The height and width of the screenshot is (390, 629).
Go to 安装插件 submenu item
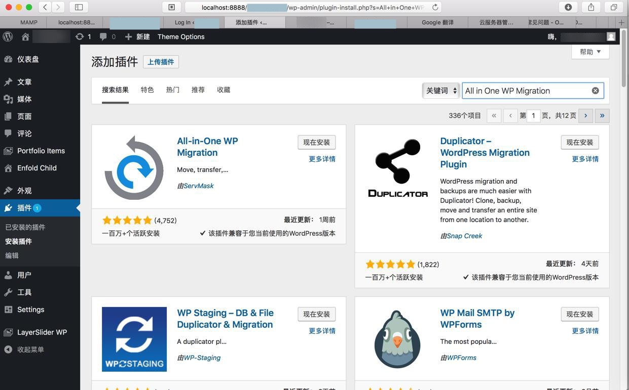click(x=19, y=241)
